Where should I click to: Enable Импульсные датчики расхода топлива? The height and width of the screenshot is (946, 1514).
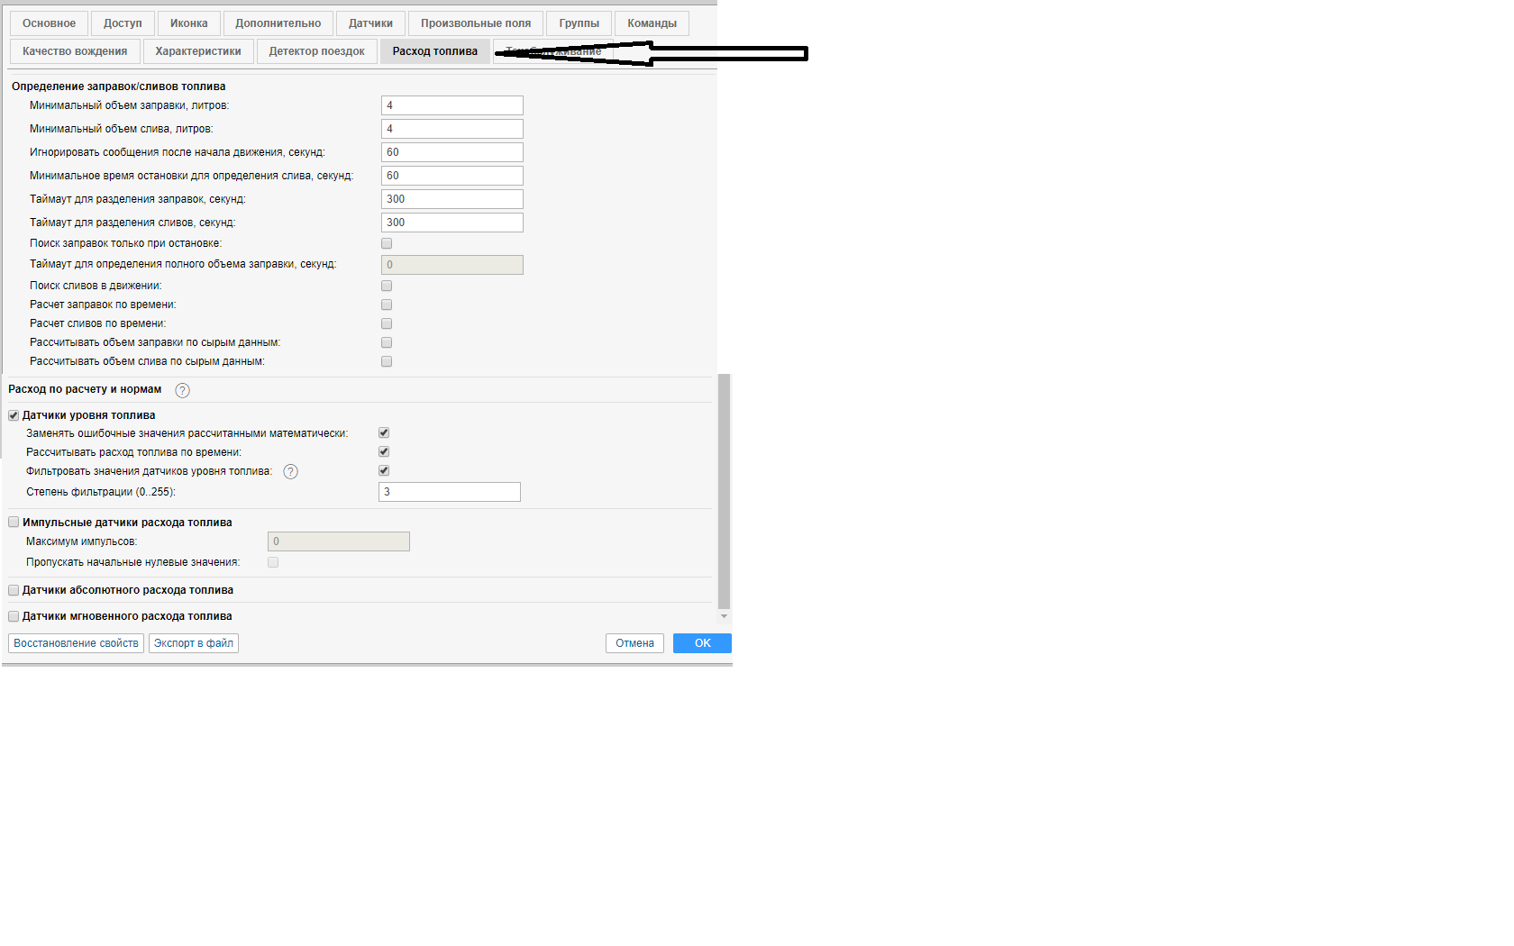pos(14,522)
